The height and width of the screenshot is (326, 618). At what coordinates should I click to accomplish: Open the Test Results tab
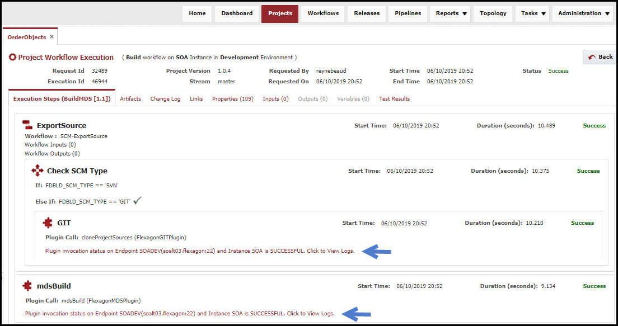tap(394, 99)
